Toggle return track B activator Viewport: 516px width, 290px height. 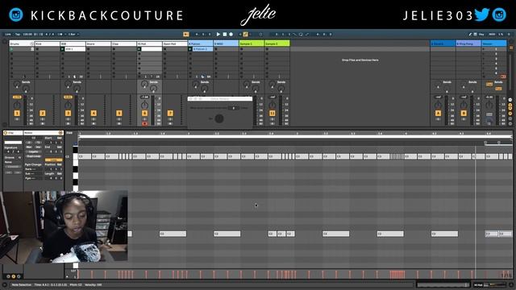click(464, 114)
